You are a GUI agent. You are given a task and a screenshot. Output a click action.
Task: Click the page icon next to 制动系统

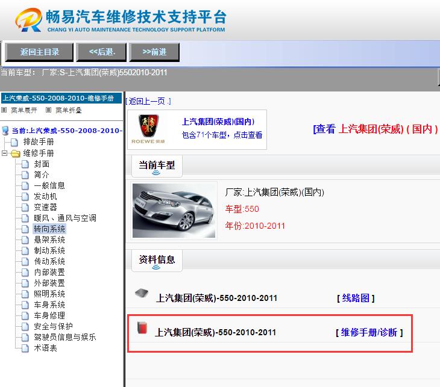[x=25, y=251]
